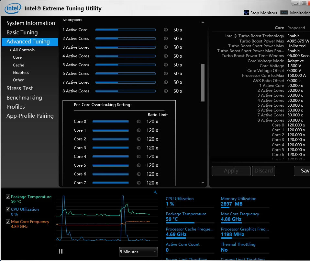Click info icon for Core 1 ratio

pyautogui.click(x=139, y=130)
